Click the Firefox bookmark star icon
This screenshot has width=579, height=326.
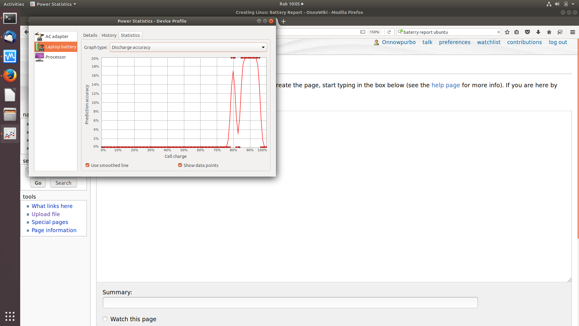pyautogui.click(x=507, y=32)
